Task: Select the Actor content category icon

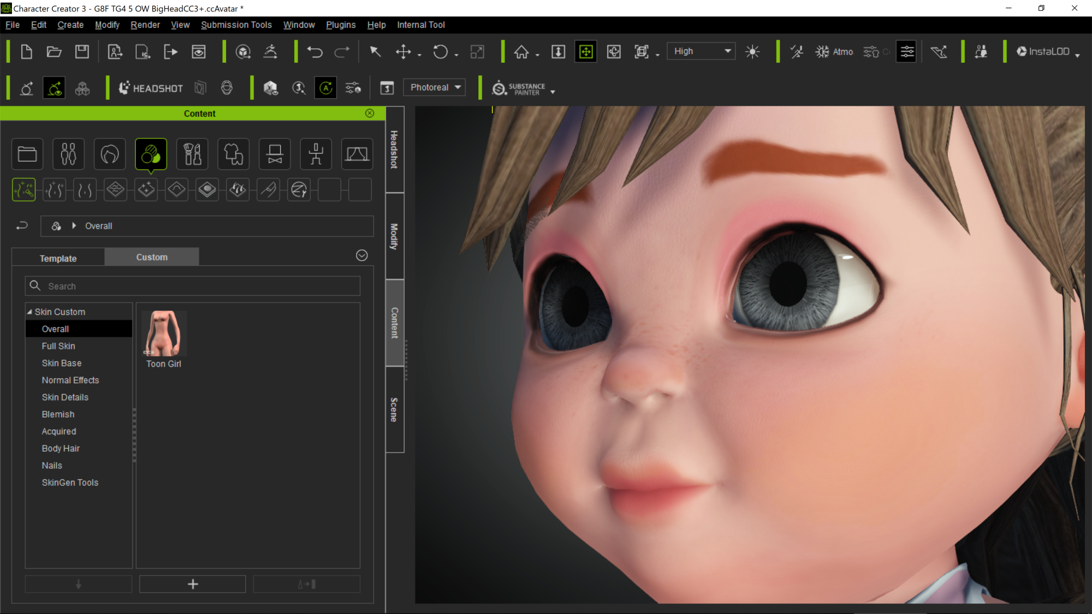Action: point(68,154)
